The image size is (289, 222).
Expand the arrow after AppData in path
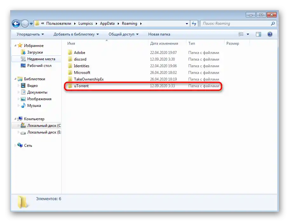coord(118,24)
